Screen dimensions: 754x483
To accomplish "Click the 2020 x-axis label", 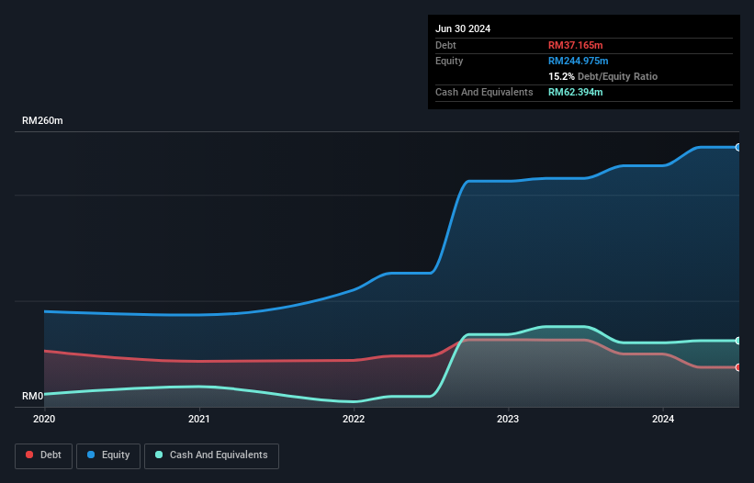I will [x=44, y=419].
